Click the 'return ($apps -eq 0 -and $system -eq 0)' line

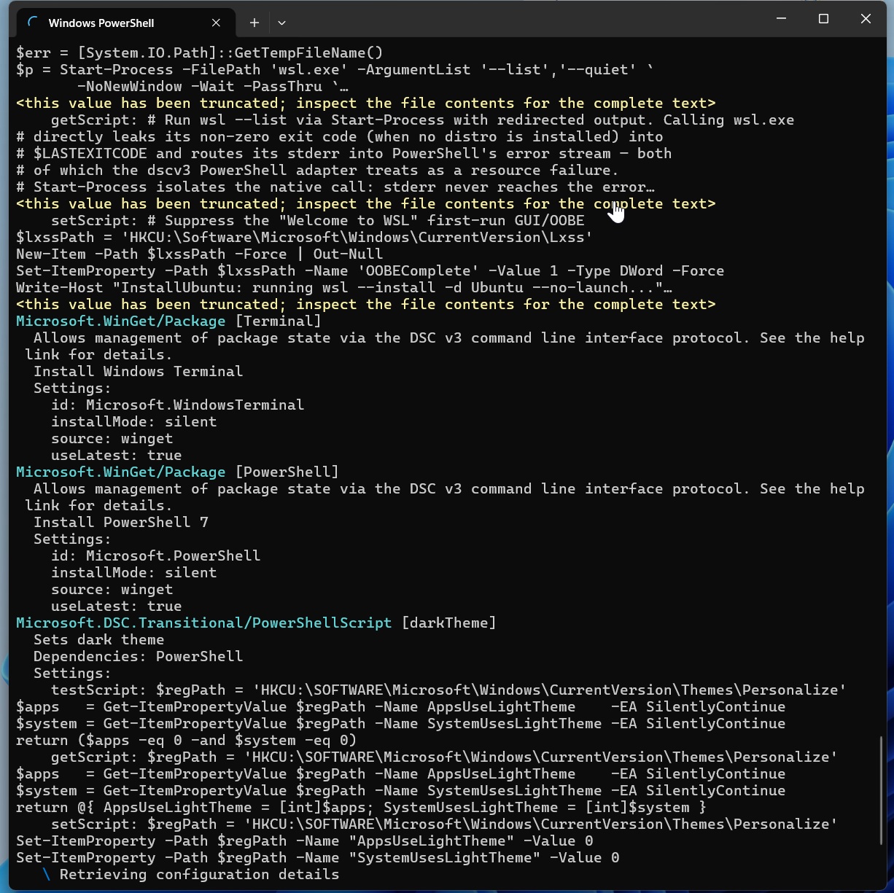coord(186,740)
